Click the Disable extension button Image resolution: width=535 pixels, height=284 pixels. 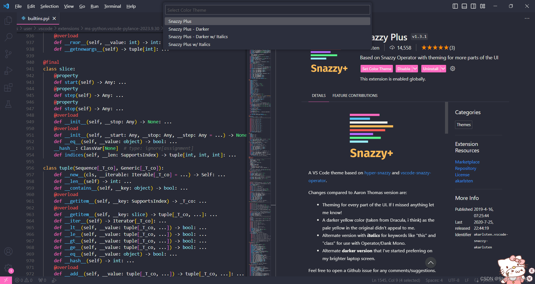click(x=404, y=69)
